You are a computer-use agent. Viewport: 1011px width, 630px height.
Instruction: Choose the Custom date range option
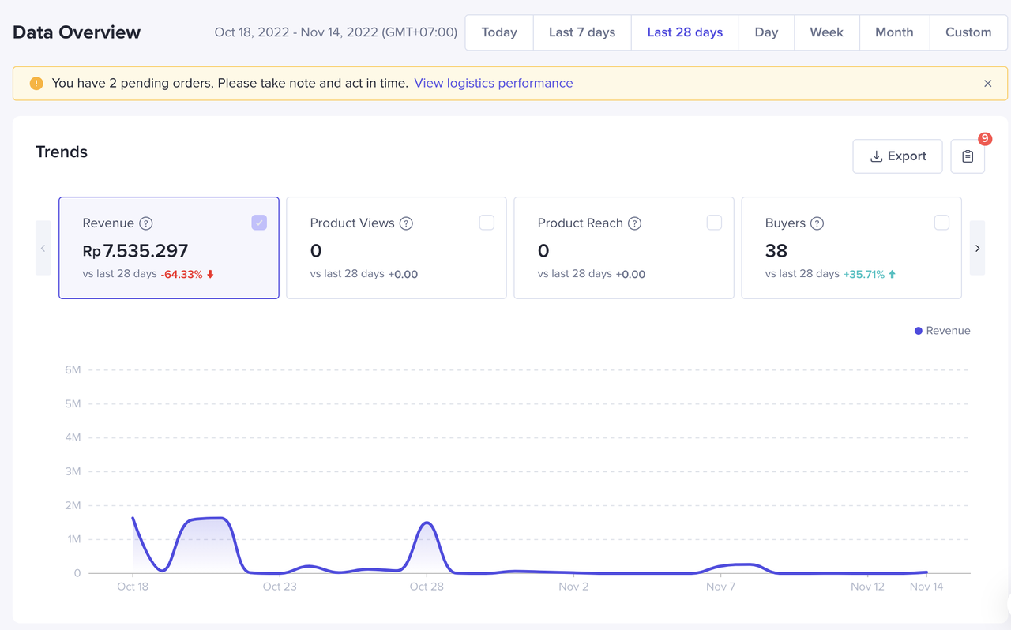point(968,32)
